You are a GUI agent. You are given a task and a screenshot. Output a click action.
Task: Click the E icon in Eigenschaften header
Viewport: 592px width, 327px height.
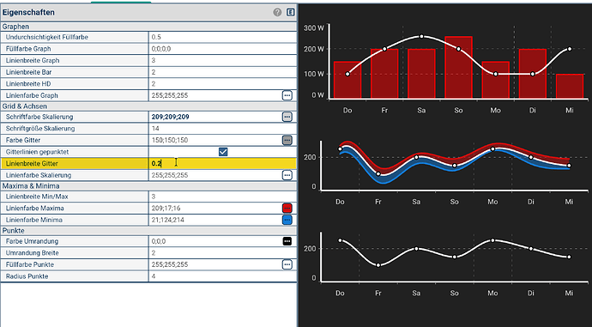(x=290, y=13)
